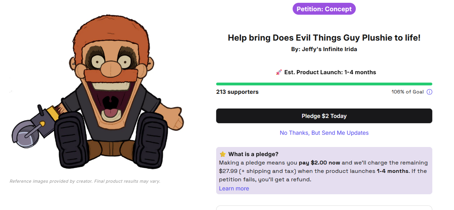Click the Petition: Concept badge

tap(324, 9)
